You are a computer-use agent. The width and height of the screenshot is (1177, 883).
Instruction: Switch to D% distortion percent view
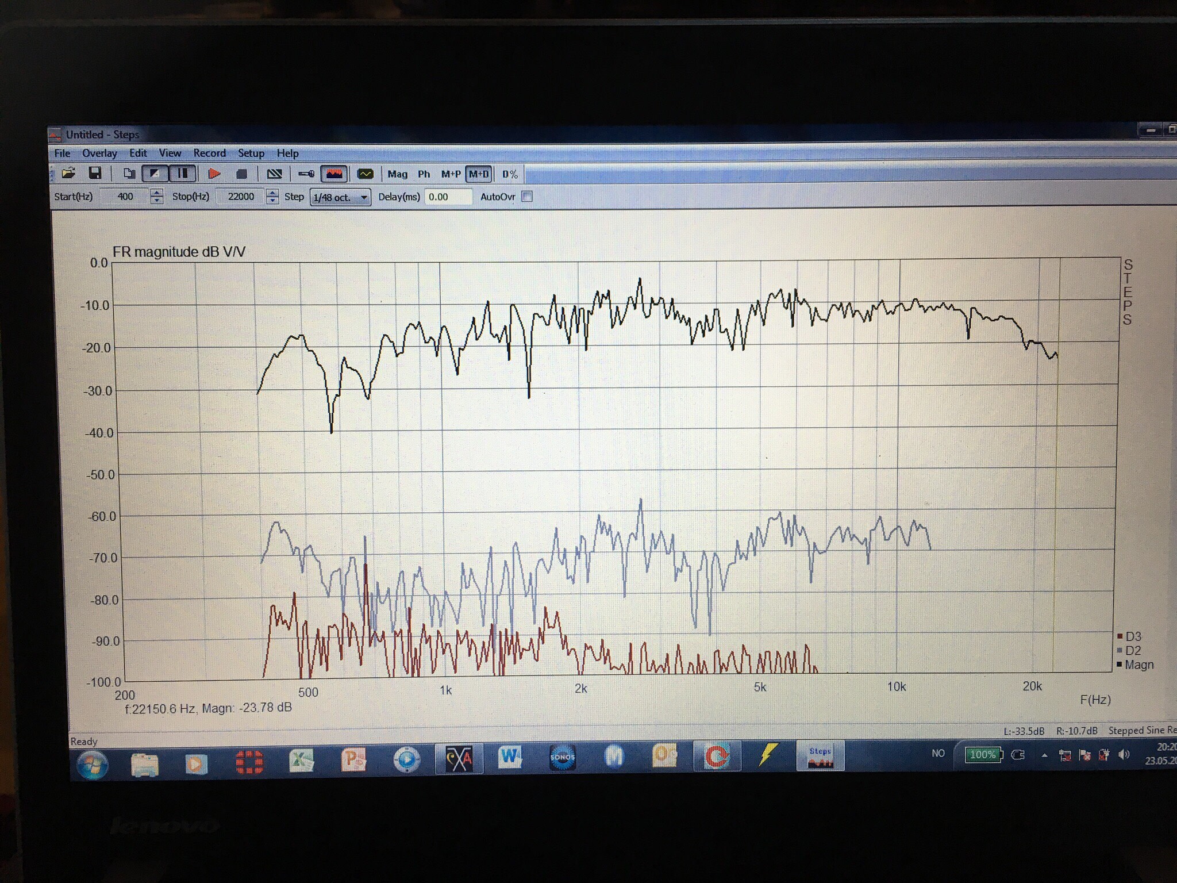point(510,174)
